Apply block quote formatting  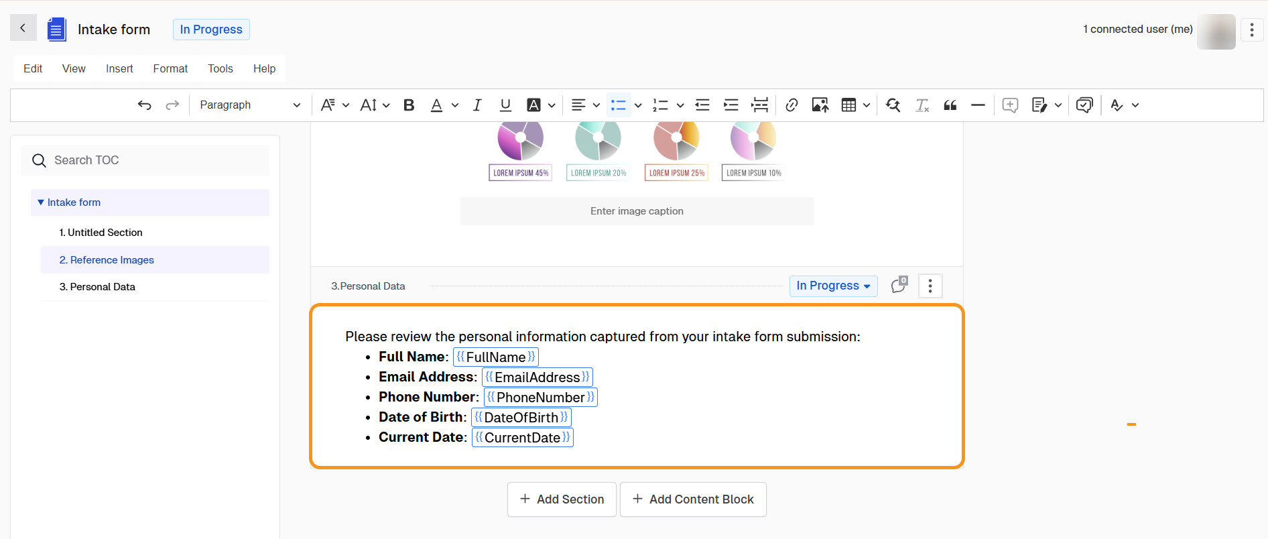(950, 105)
